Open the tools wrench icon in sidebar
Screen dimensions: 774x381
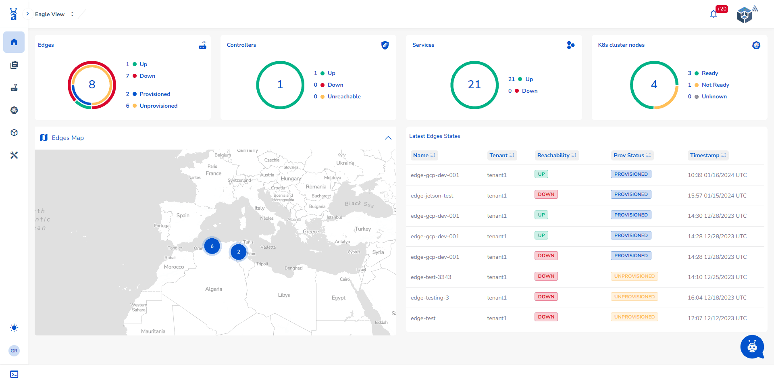[x=14, y=155]
